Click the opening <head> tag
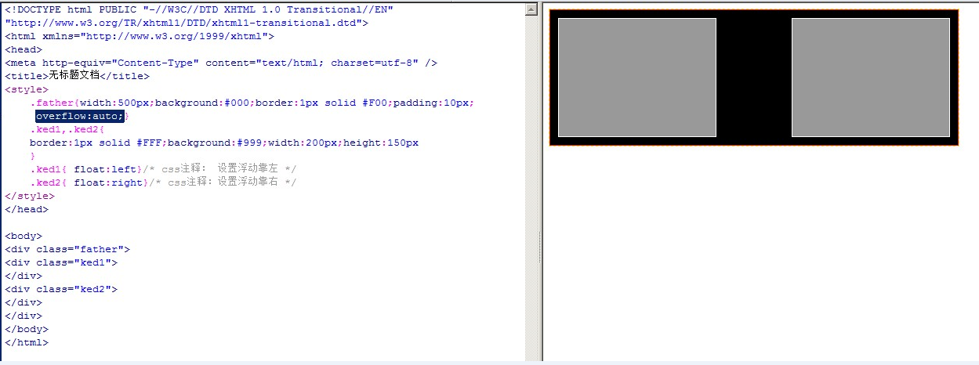979x365 pixels. click(24, 49)
